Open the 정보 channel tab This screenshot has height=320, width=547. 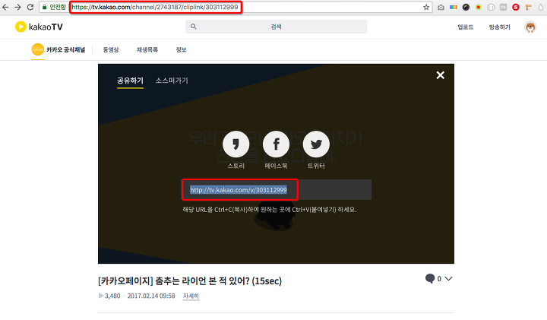pyautogui.click(x=181, y=49)
